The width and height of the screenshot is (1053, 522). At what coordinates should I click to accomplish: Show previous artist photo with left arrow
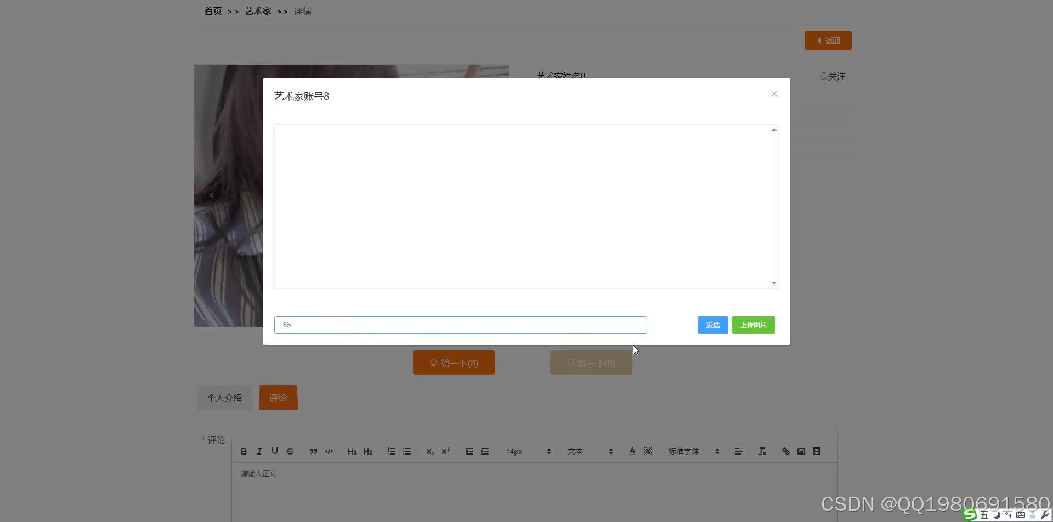pyautogui.click(x=212, y=195)
